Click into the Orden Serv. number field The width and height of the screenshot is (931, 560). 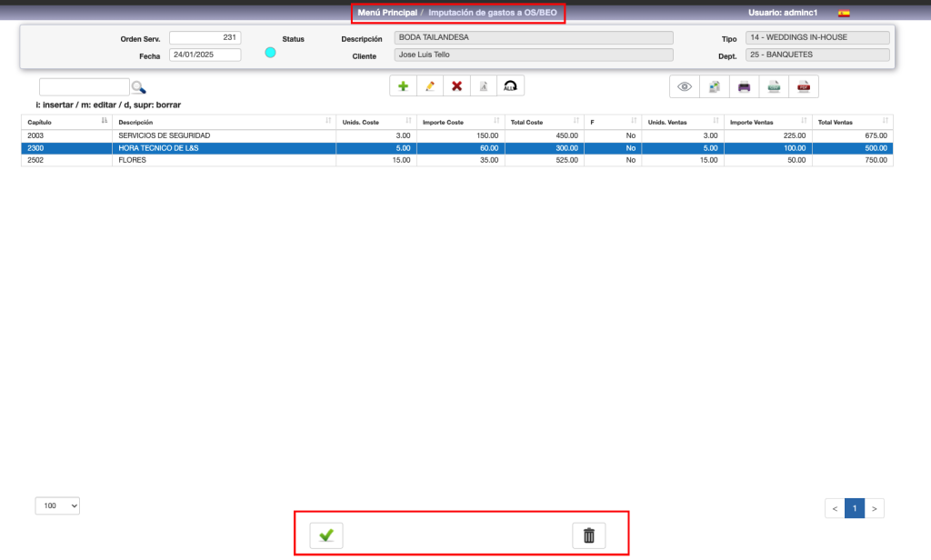tap(205, 37)
